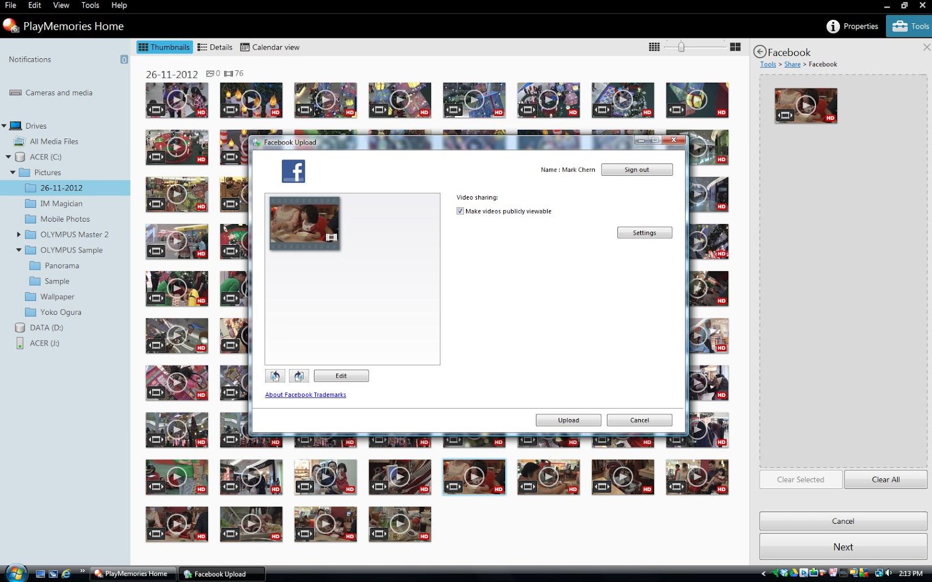Image resolution: width=932 pixels, height=582 pixels.
Task: Click the Edit button in dialog
Action: coord(341,376)
